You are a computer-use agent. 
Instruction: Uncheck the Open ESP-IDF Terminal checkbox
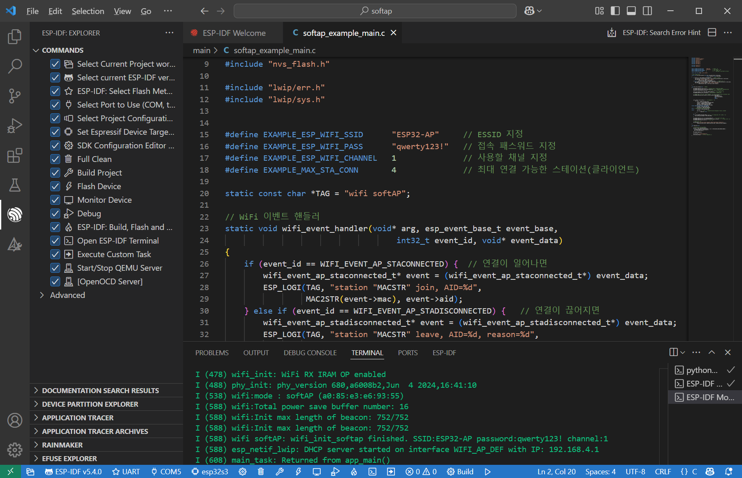pos(55,241)
